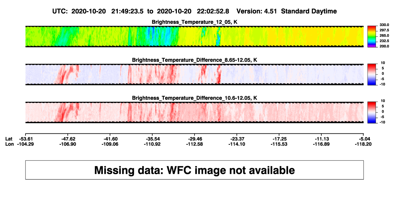Click the Lon axis label
Screen dimensions: 404x207
(10, 144)
